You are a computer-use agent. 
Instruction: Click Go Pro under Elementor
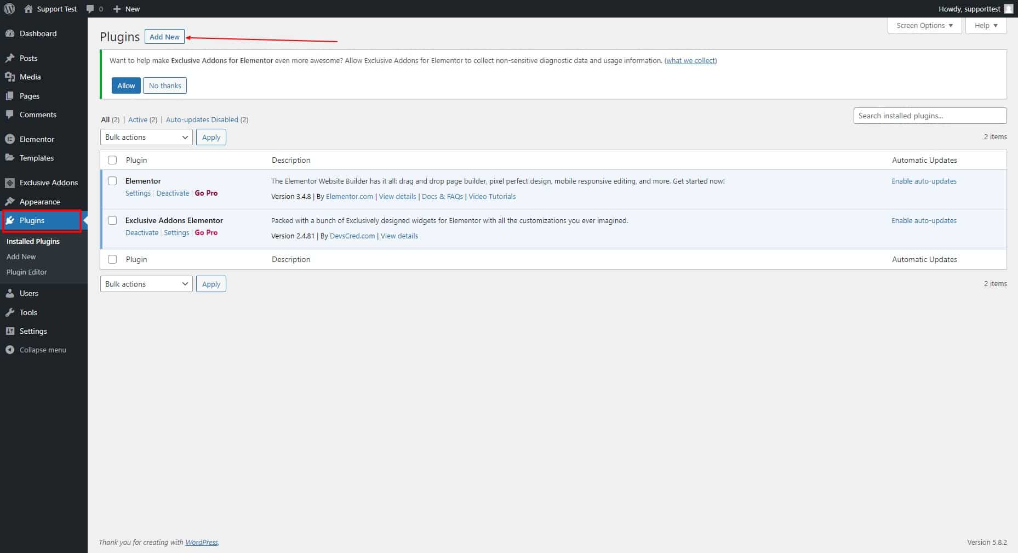click(206, 193)
